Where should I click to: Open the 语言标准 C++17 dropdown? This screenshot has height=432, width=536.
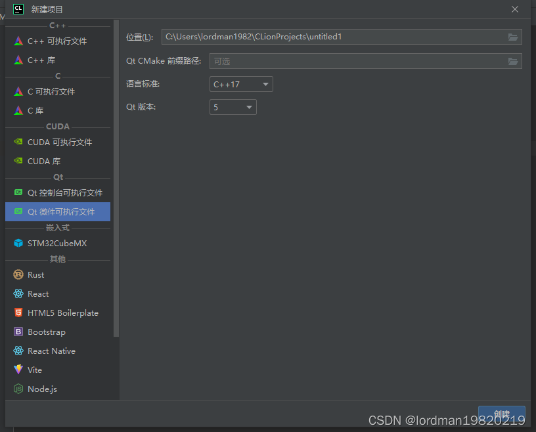pos(241,84)
